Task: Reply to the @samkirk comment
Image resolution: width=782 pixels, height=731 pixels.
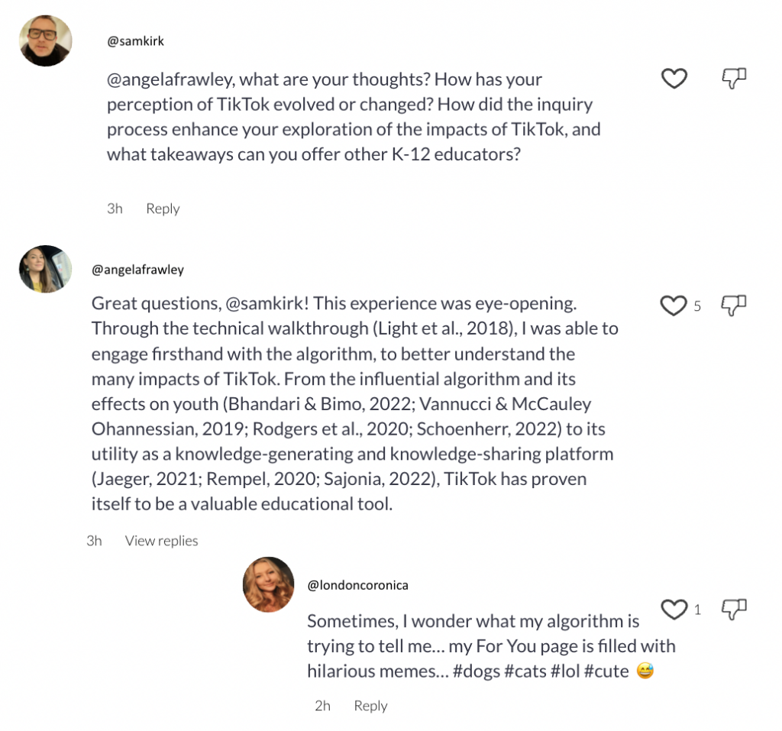Action: (x=163, y=209)
